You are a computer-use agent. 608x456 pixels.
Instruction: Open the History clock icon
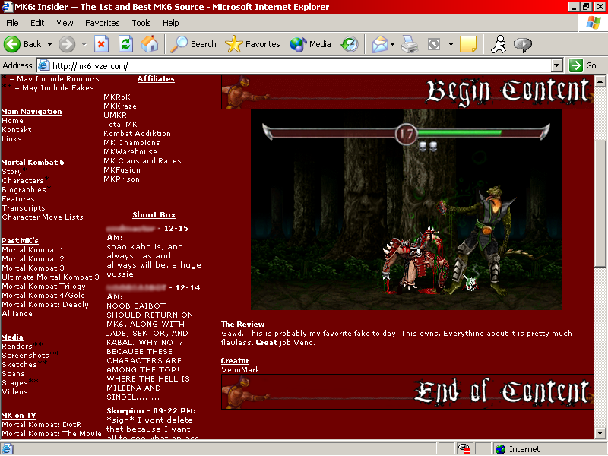[x=350, y=44]
